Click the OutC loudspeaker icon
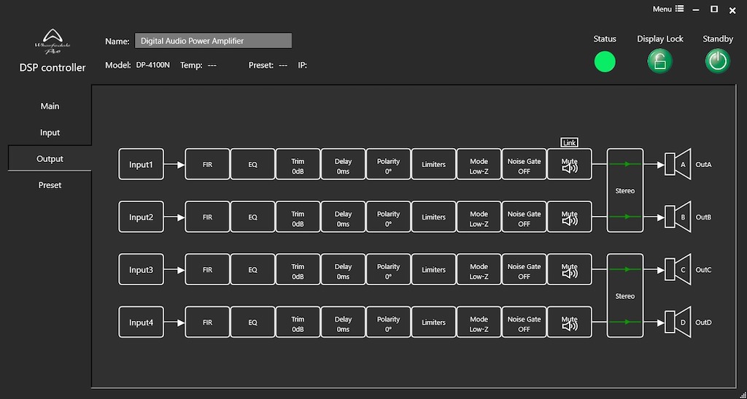This screenshot has width=747, height=399. pyautogui.click(x=678, y=270)
